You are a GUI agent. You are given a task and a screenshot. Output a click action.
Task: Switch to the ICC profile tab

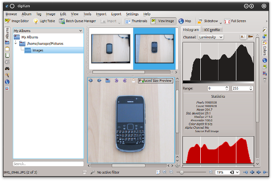click(212, 30)
